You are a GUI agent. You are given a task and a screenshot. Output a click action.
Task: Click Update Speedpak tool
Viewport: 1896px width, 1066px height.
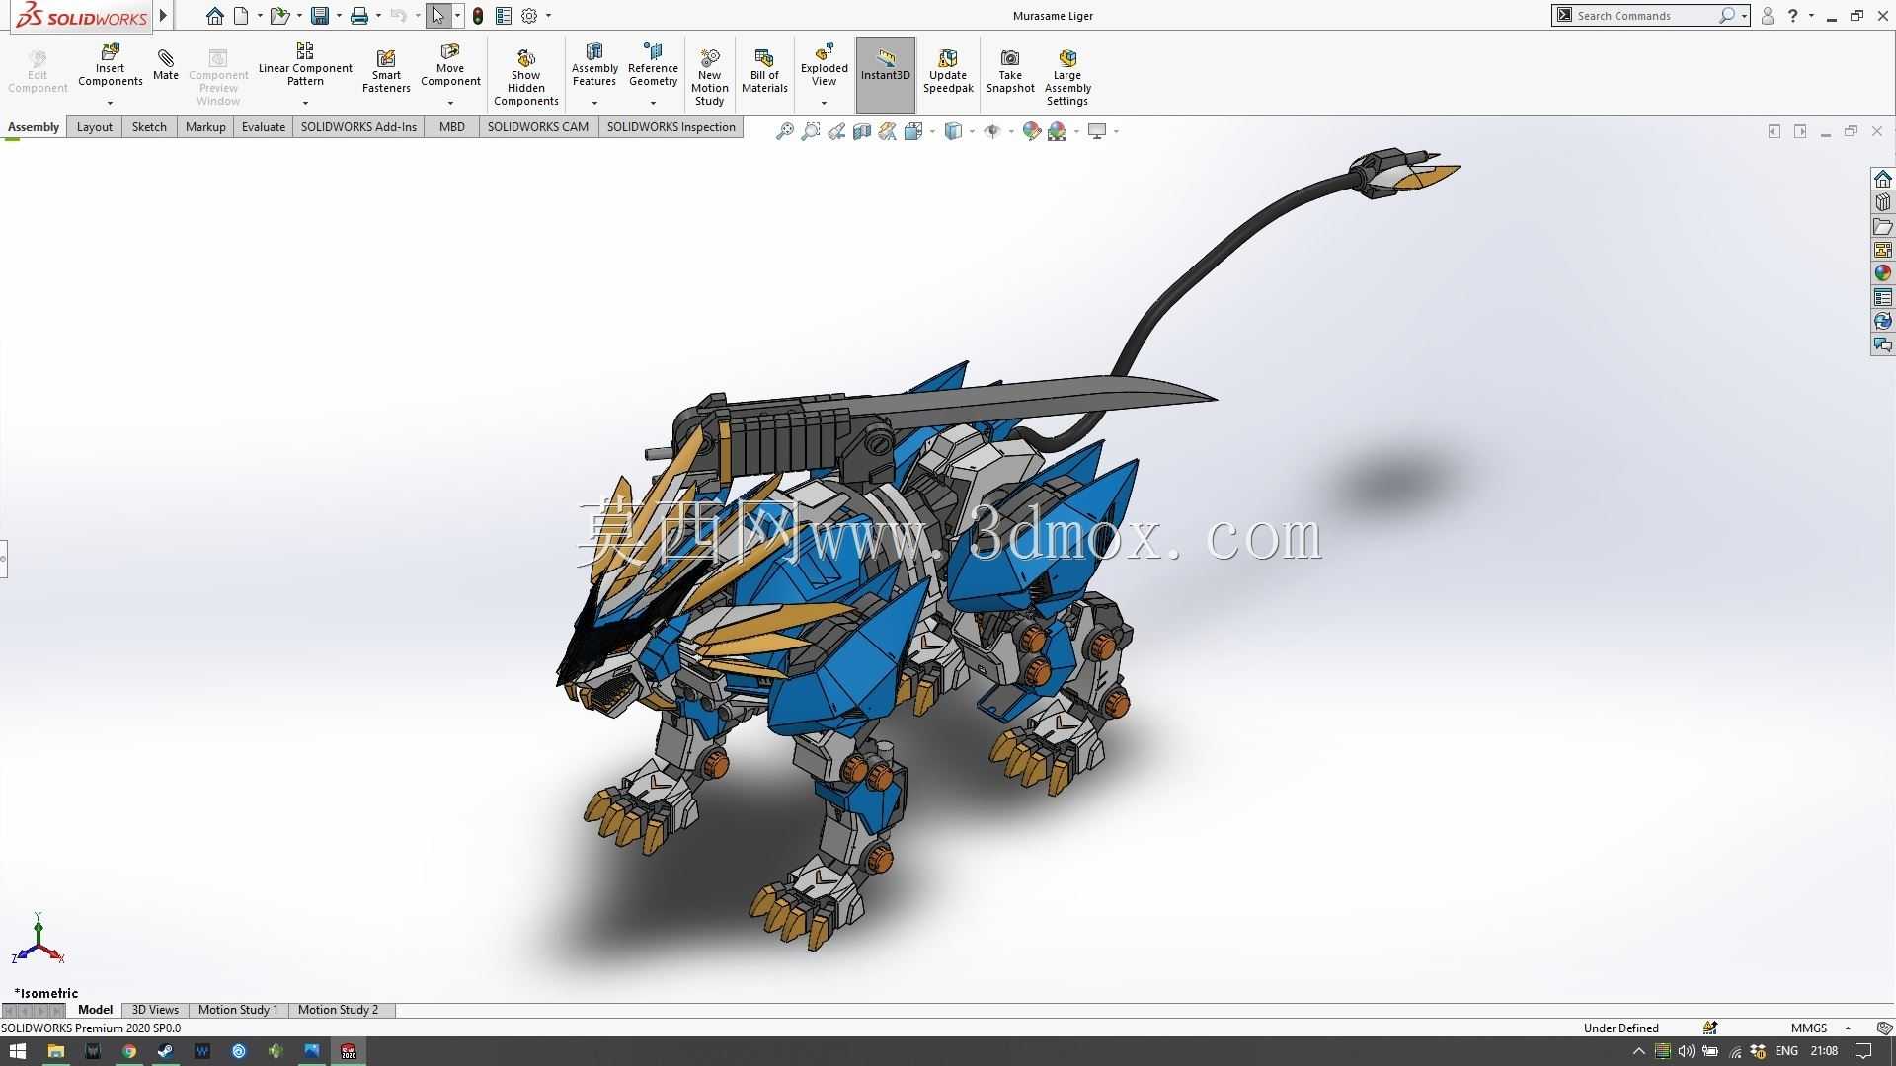click(948, 71)
